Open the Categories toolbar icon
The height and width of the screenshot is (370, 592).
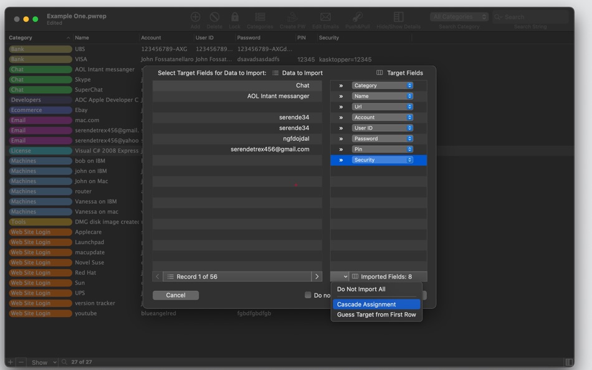tap(260, 17)
